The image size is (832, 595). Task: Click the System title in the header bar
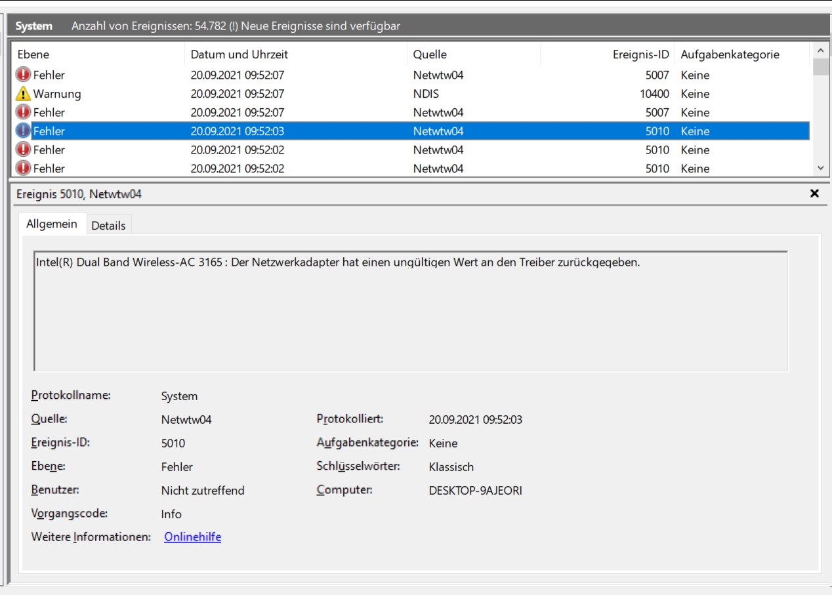34,26
